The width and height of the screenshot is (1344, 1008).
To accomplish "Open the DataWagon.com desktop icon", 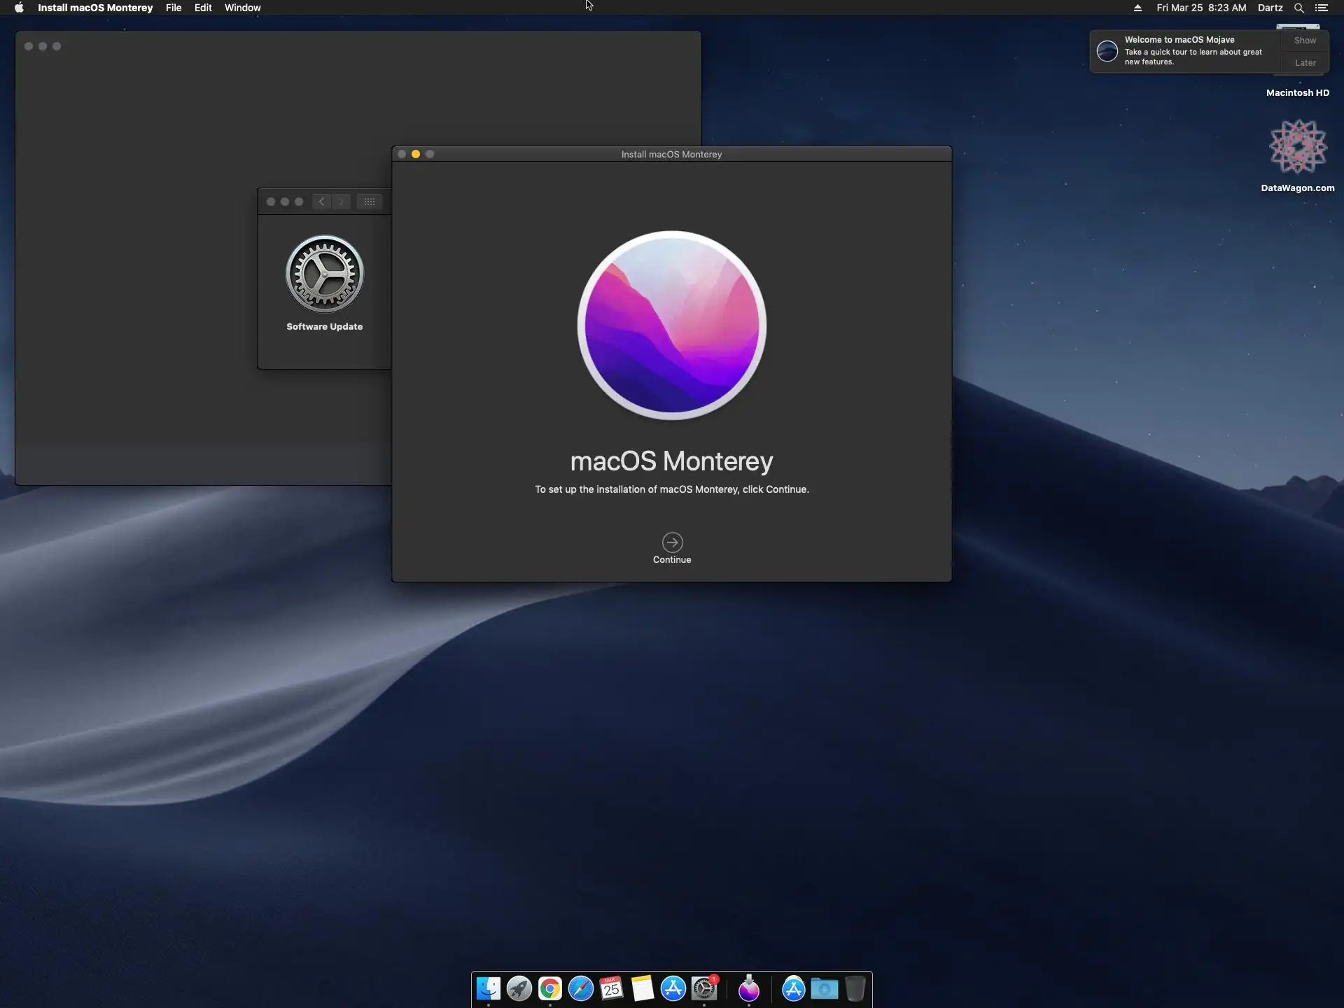I will click(1298, 148).
